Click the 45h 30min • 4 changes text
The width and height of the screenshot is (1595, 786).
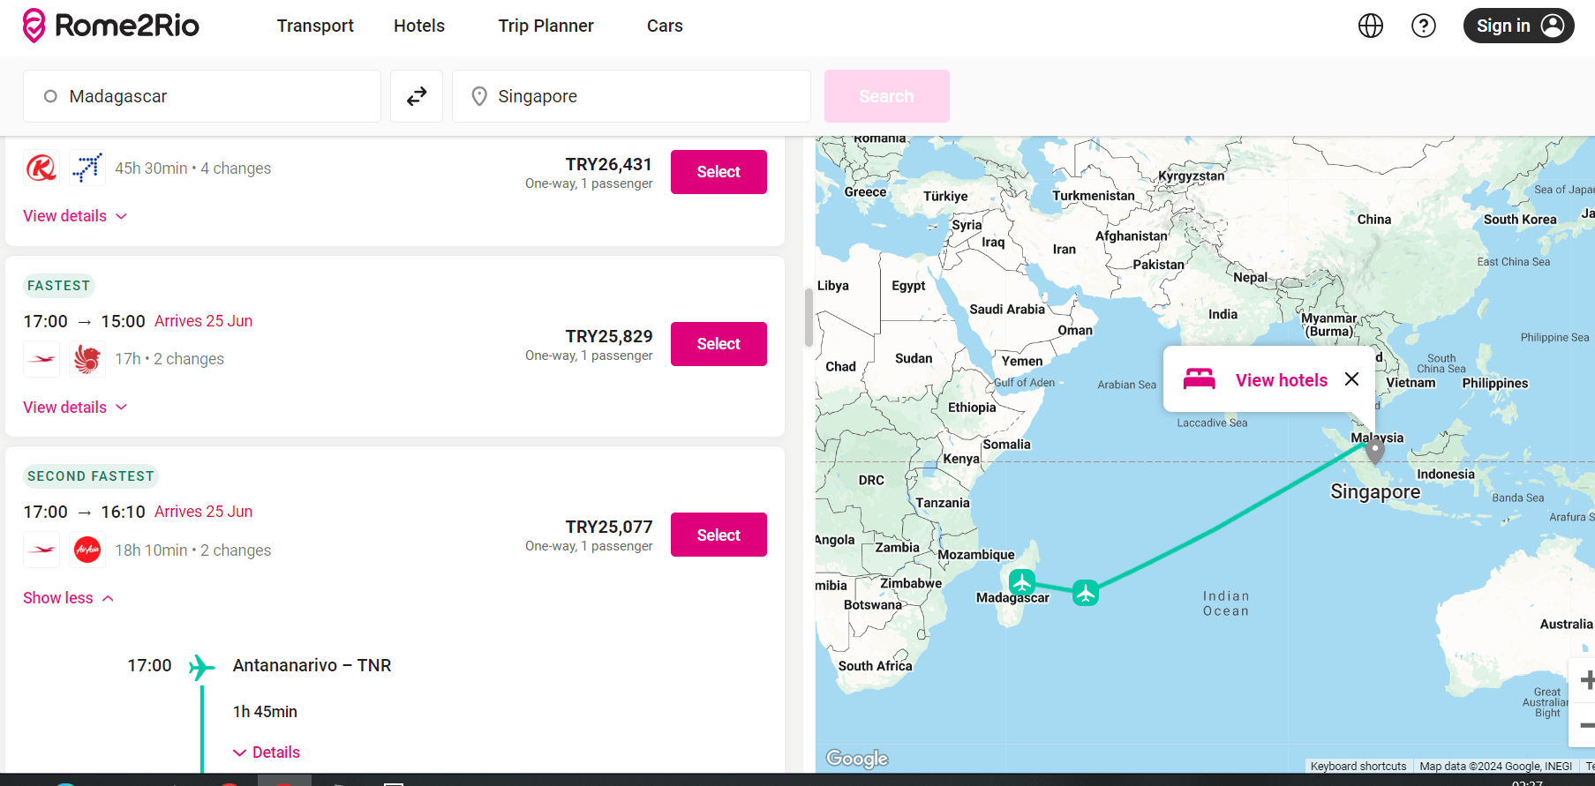coord(193,168)
